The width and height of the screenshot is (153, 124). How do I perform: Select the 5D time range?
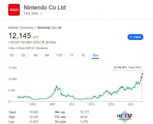pyautogui.click(x=24, y=55)
